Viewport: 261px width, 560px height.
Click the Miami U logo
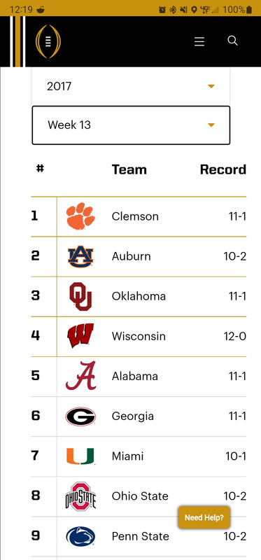pyautogui.click(x=80, y=456)
